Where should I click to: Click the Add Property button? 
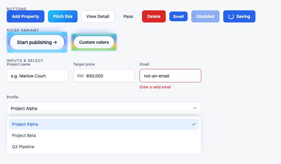pyautogui.click(x=26, y=16)
